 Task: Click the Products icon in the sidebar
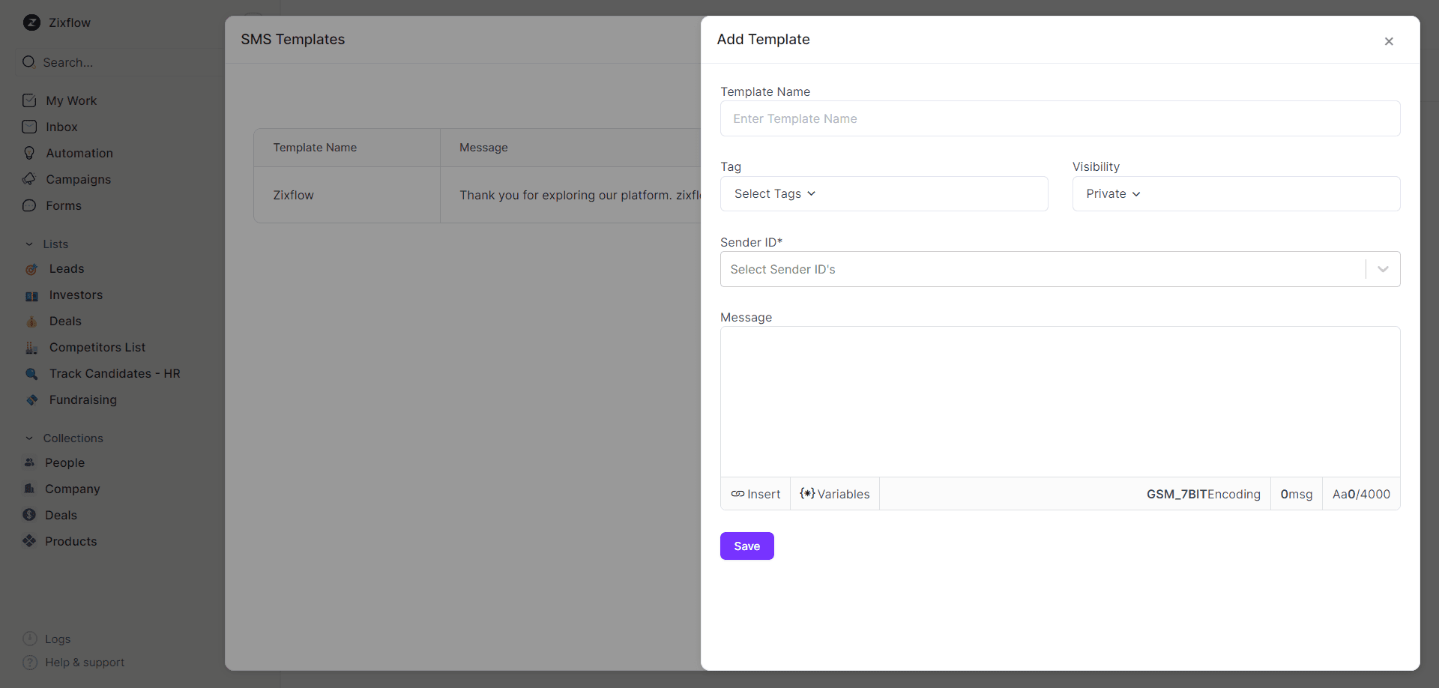[30, 541]
